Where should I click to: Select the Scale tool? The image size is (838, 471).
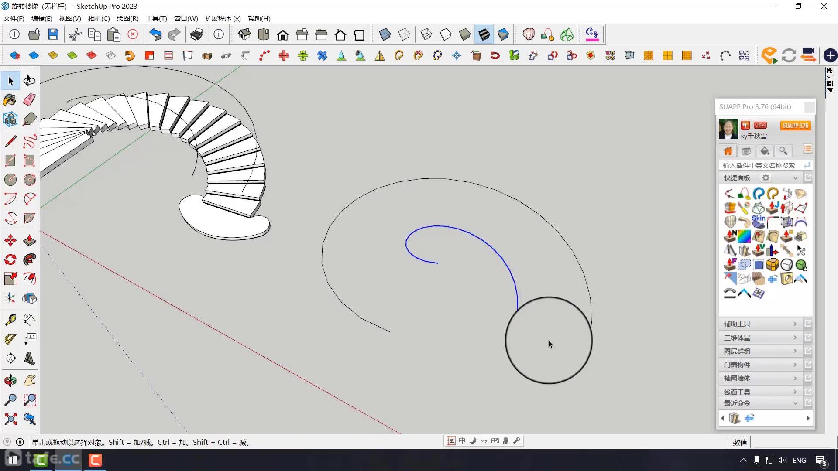point(10,279)
